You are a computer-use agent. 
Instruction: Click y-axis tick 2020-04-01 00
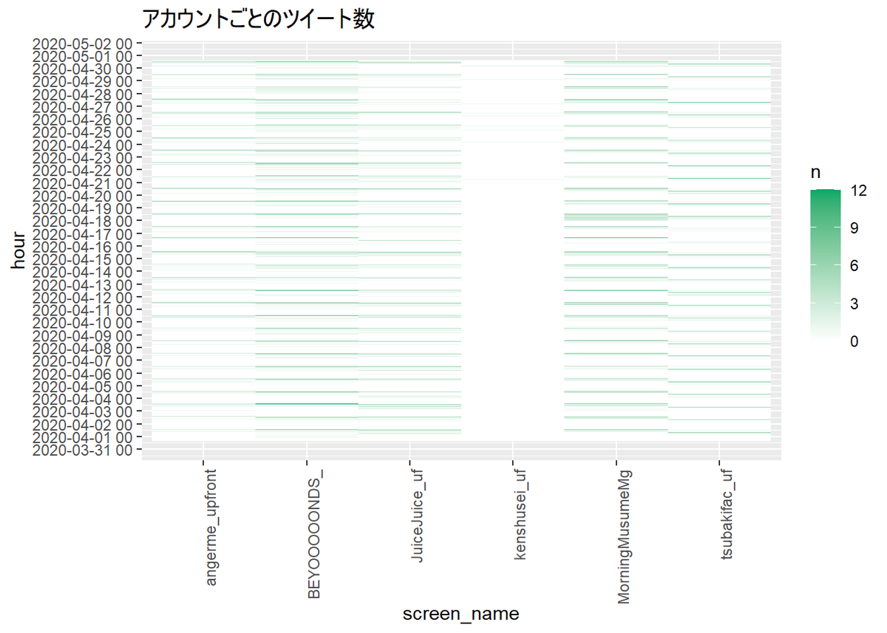point(83,437)
